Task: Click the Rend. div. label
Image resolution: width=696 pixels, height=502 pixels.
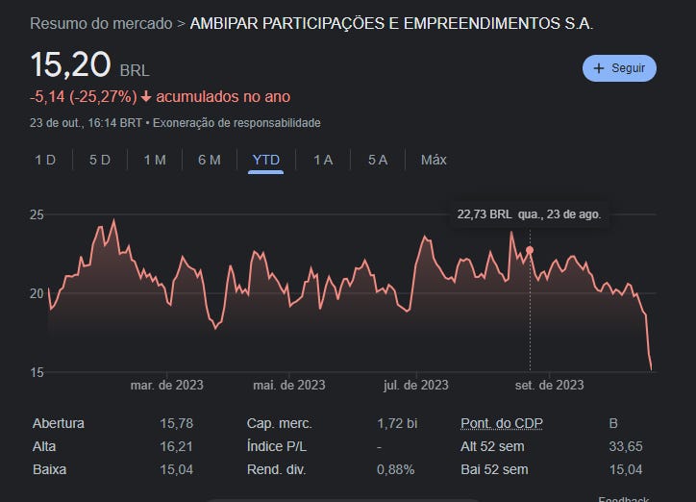Action: coord(277,469)
